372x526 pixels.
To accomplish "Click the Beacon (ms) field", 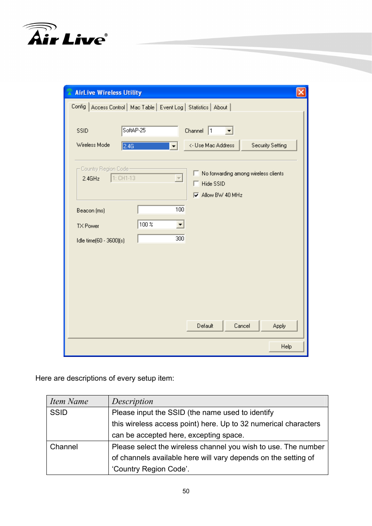I will pyautogui.click(x=161, y=210).
